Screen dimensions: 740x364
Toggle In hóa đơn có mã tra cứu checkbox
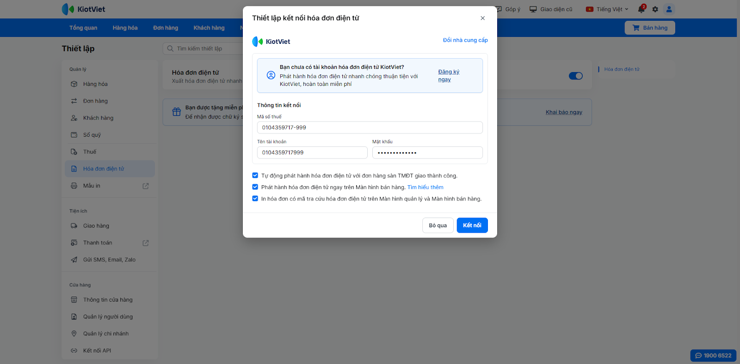pyautogui.click(x=255, y=199)
